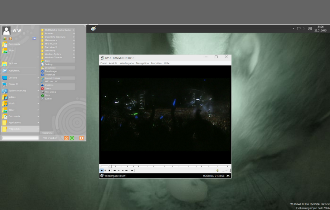Click the paint palette icon on the taskbar
This screenshot has height=210, width=330.
tap(93, 28)
